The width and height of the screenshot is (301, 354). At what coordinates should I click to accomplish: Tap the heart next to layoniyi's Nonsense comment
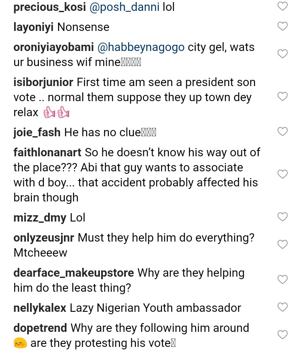[283, 26]
